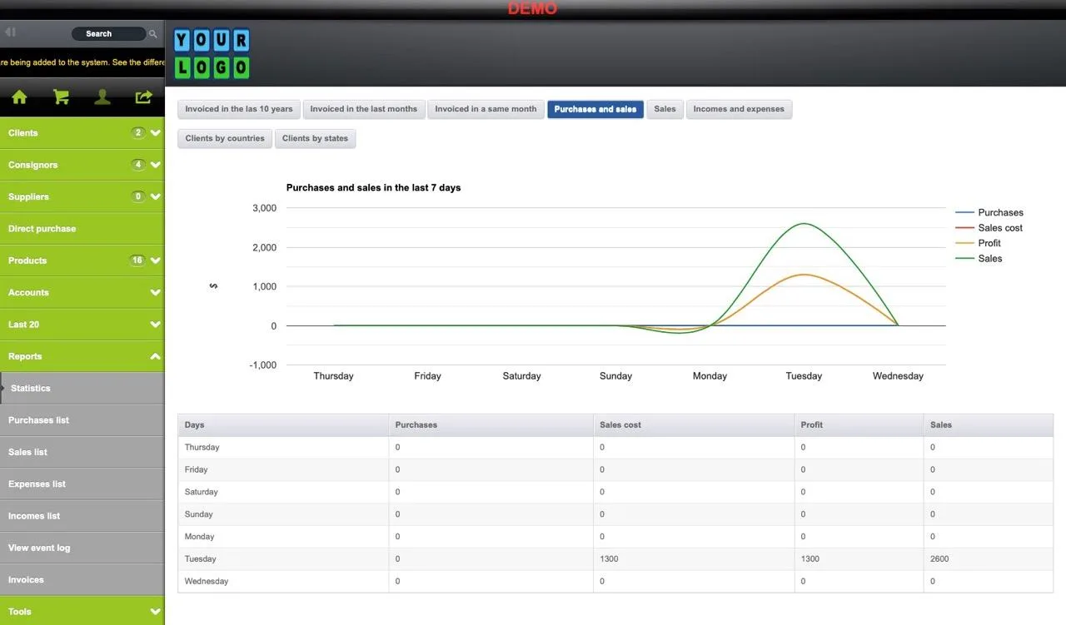Screen dimensions: 1066x625
Task: Click the Sales column header in table
Action: click(988, 425)
